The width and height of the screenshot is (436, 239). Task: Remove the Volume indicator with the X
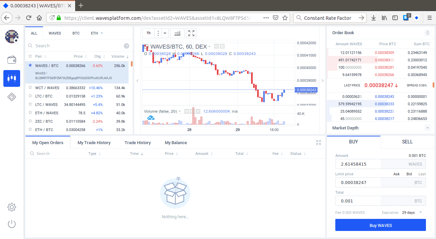[x=198, y=111]
